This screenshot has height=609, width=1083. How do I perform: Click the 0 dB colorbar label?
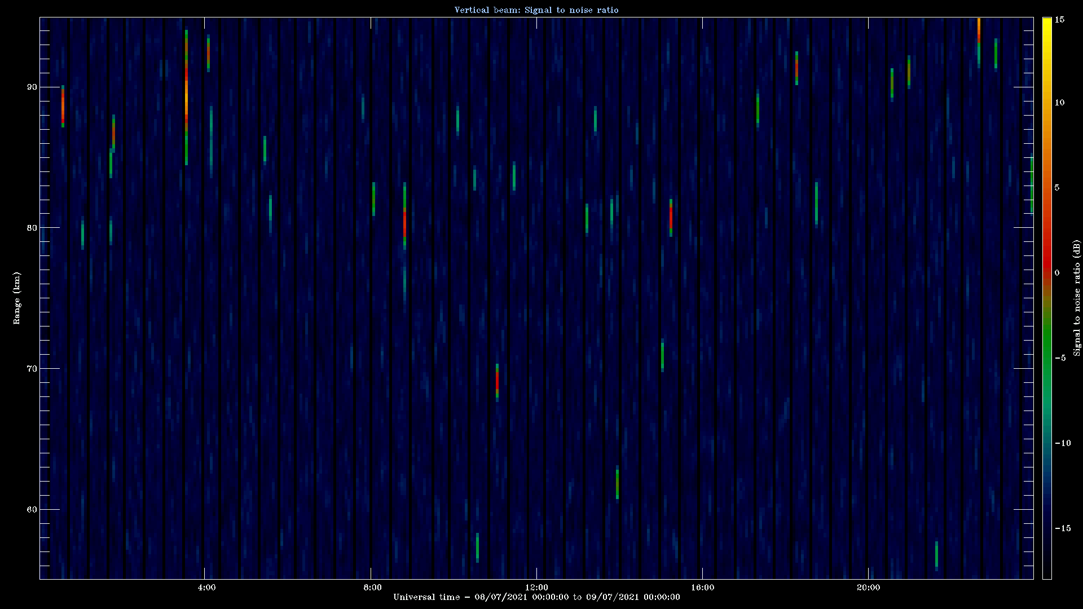1057,272
